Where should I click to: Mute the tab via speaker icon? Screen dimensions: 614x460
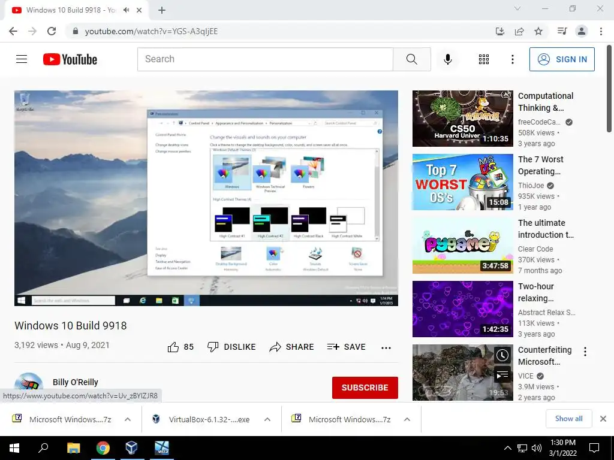(126, 10)
